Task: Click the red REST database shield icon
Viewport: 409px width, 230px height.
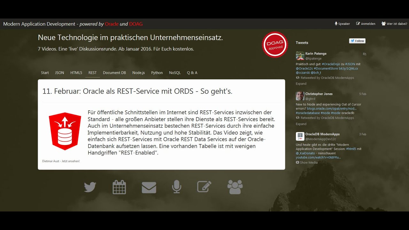Action: pos(65,131)
